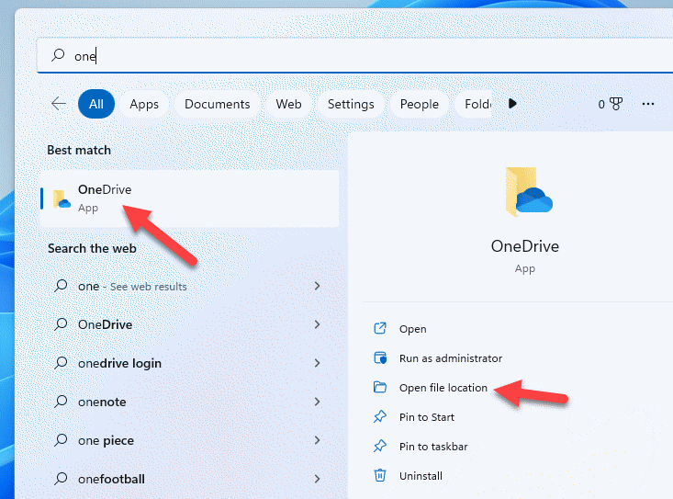This screenshot has width=673, height=499.
Task: Click the OneDrive icon in best match
Action: (62, 199)
